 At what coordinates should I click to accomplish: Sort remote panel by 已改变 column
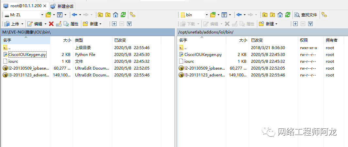(273, 40)
